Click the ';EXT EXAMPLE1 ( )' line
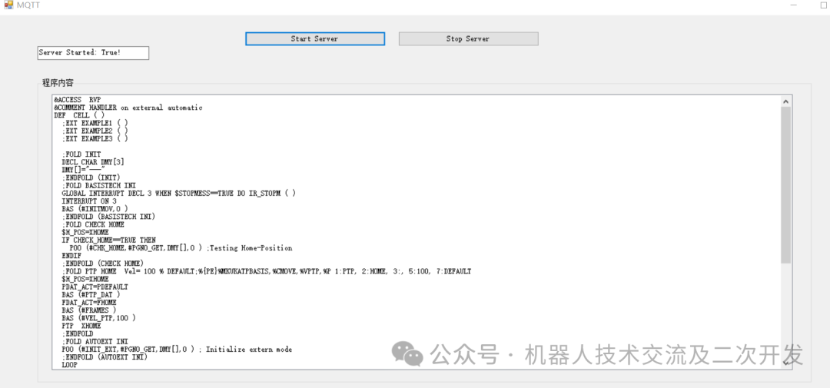 tap(95, 123)
